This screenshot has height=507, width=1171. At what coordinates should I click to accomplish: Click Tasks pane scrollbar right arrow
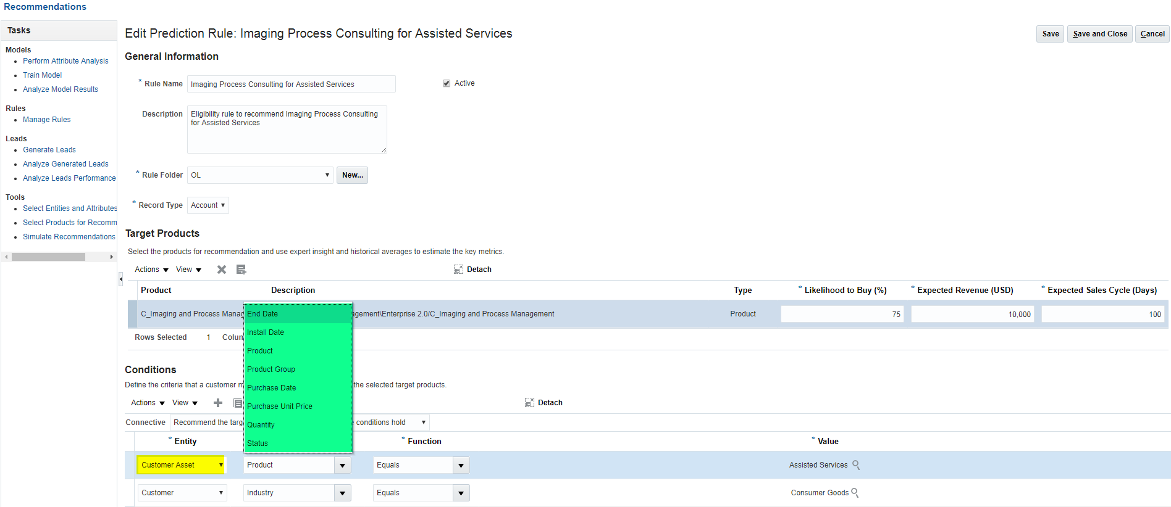pos(112,257)
